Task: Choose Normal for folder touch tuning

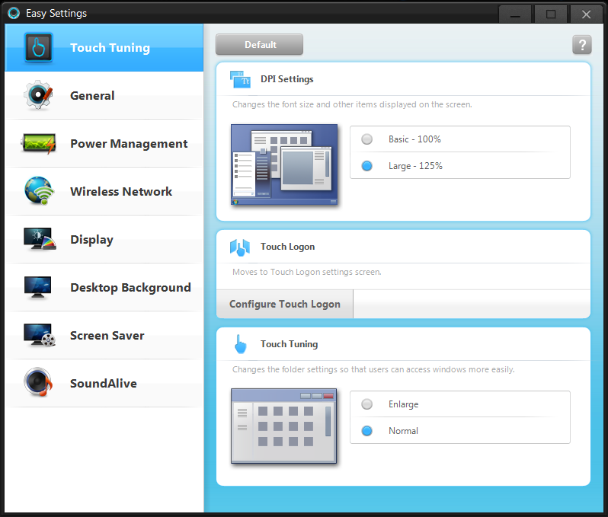Action: pos(367,431)
